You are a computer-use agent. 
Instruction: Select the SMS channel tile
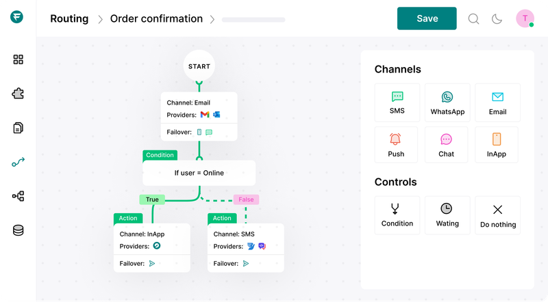point(397,103)
